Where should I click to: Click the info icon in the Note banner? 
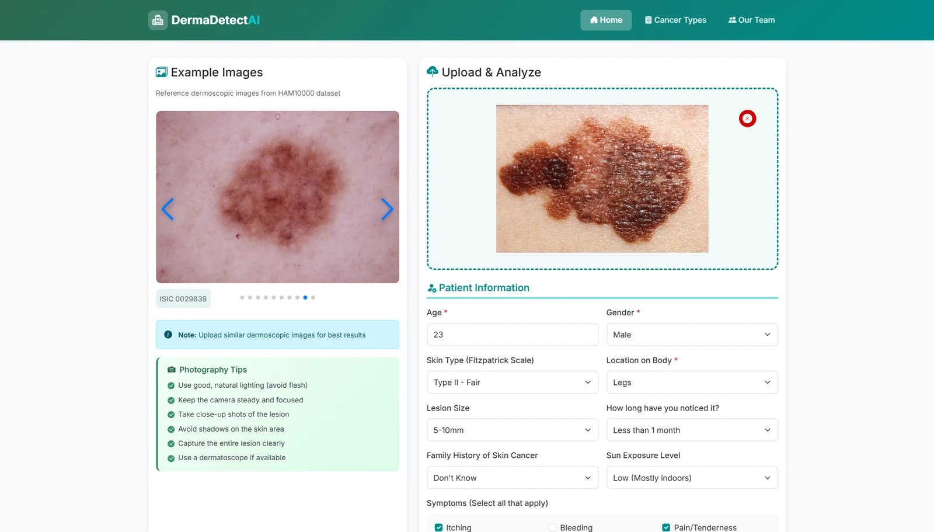pos(168,335)
